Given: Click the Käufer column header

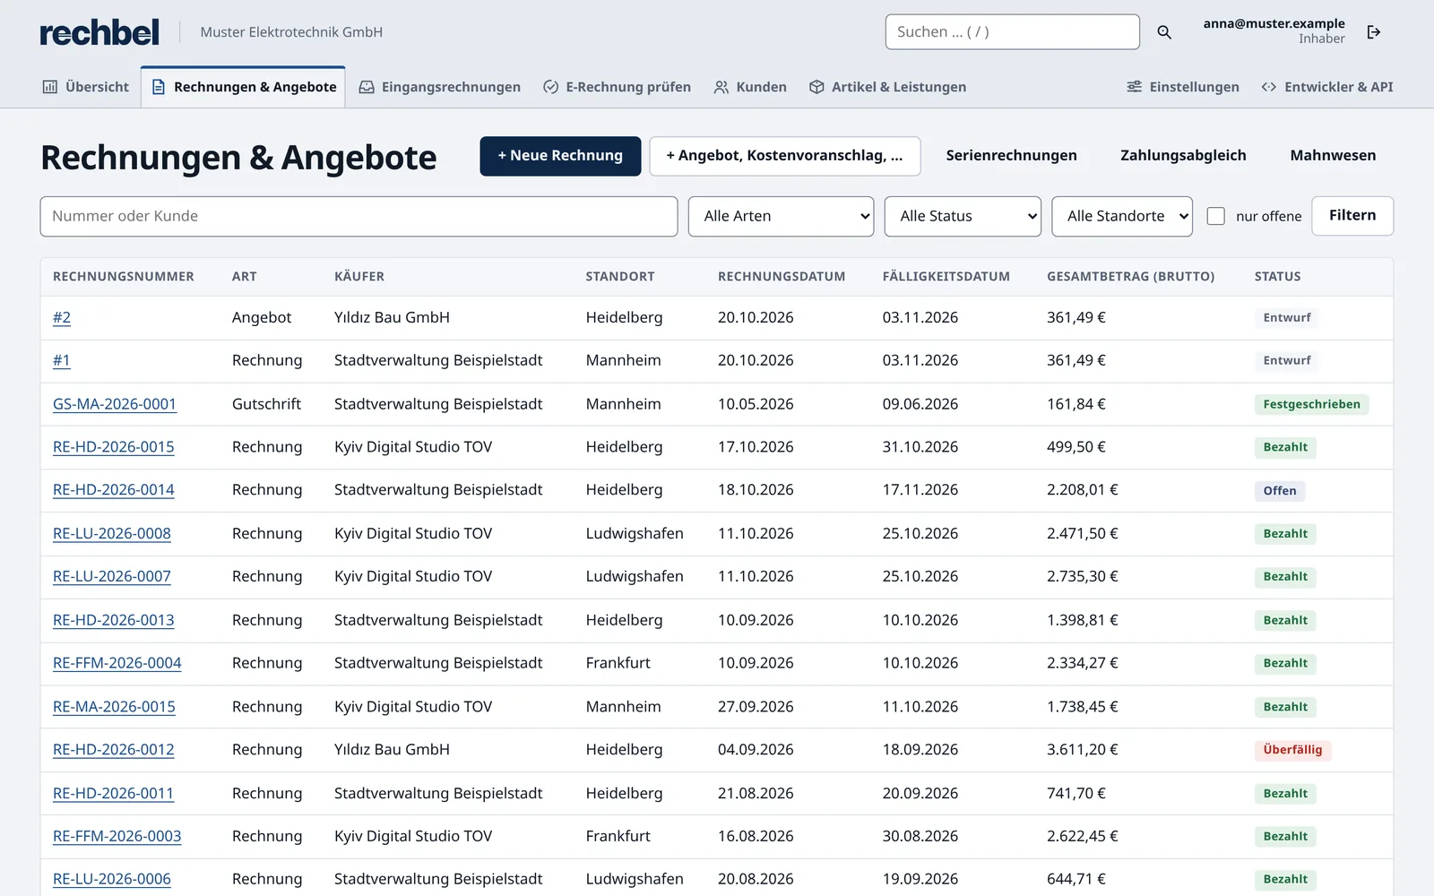Looking at the screenshot, I should pyautogui.click(x=359, y=277).
